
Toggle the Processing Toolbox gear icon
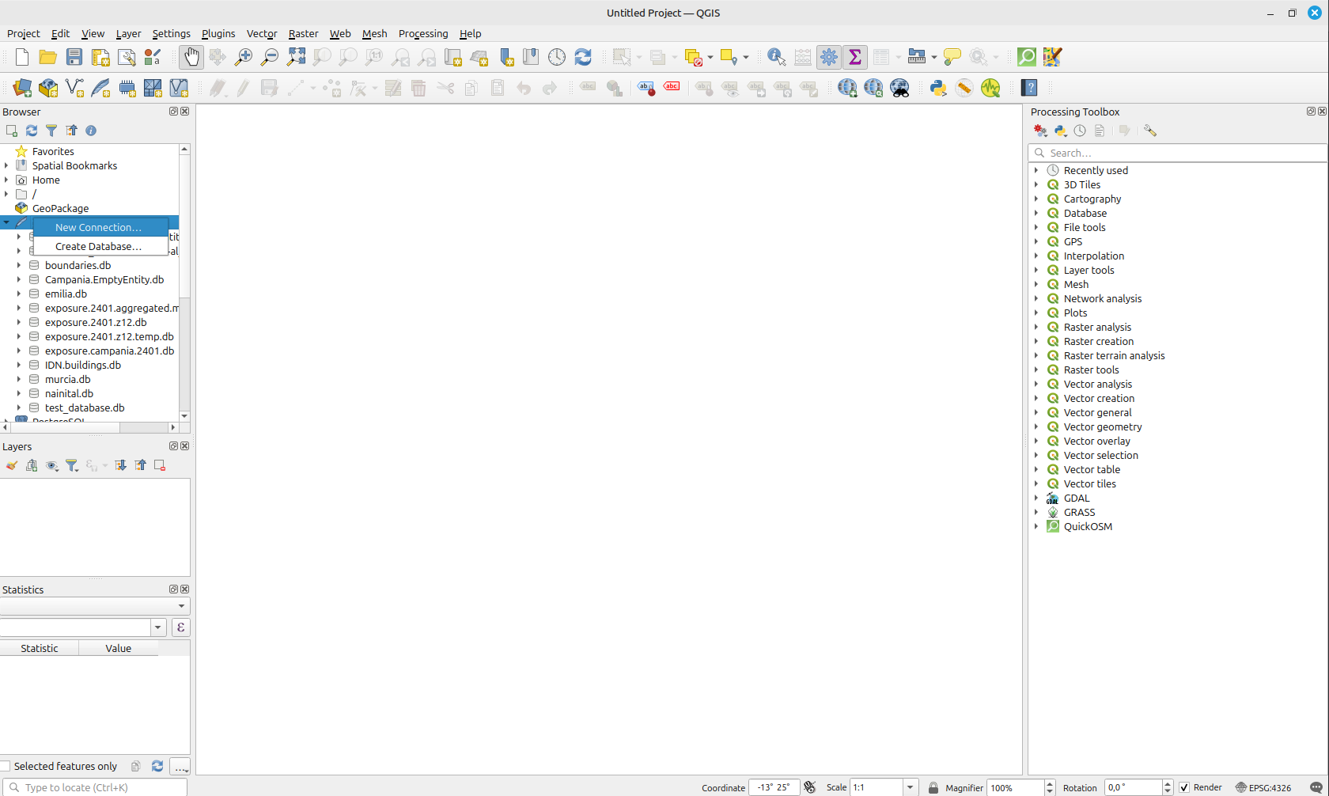click(829, 57)
